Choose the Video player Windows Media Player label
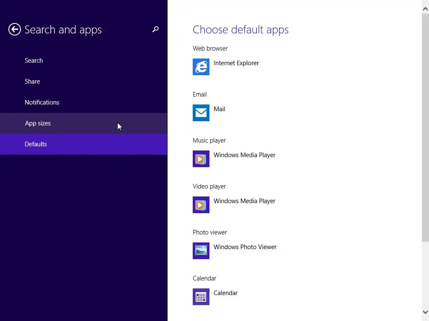Viewport: 429px width, 321px height. coord(244,201)
